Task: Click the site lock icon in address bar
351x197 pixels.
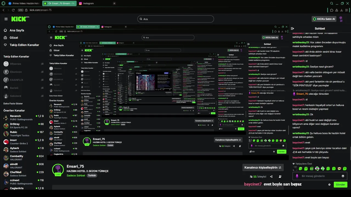Action: (x=26, y=10)
